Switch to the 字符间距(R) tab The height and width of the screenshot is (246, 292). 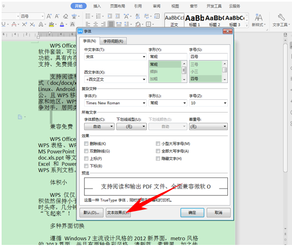click(113, 41)
